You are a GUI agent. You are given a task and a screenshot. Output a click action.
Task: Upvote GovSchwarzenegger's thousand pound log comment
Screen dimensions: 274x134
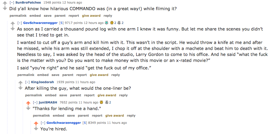pyautogui.click(x=12, y=23)
